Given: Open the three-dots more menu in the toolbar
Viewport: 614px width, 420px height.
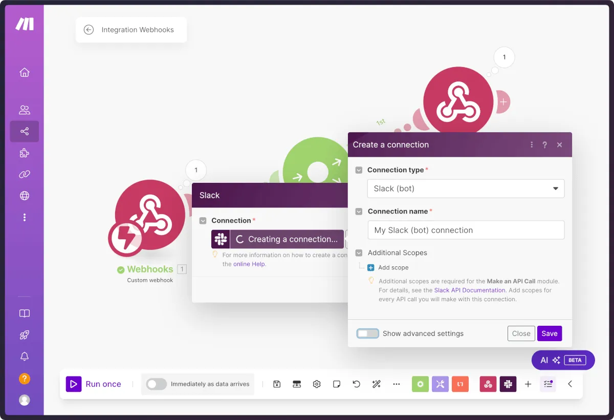Looking at the screenshot, I should pos(397,384).
